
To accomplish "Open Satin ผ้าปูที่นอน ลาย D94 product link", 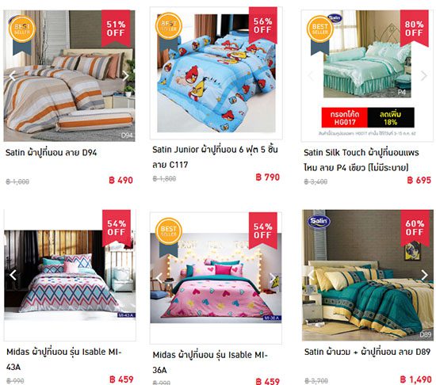I will [52, 153].
